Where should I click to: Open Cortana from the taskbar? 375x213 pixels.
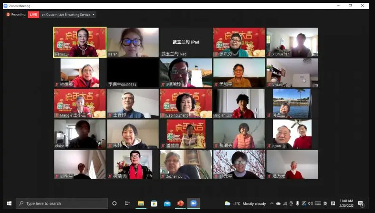115,203
